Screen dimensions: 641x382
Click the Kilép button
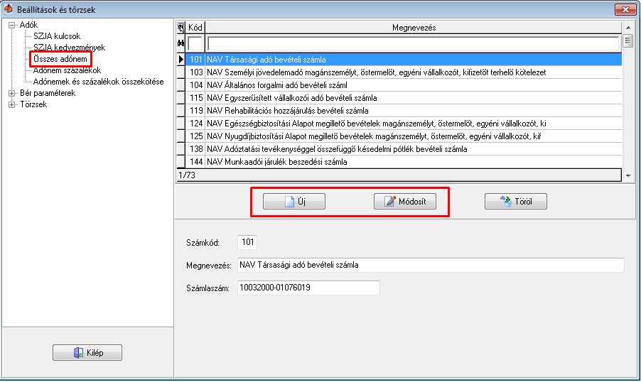[87, 353]
